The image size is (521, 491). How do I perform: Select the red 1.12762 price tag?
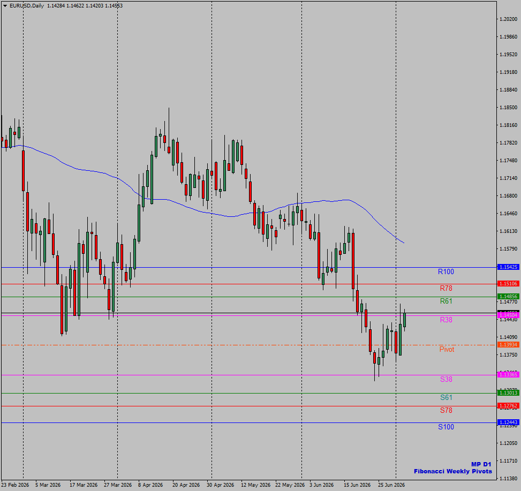pyautogui.click(x=508, y=406)
